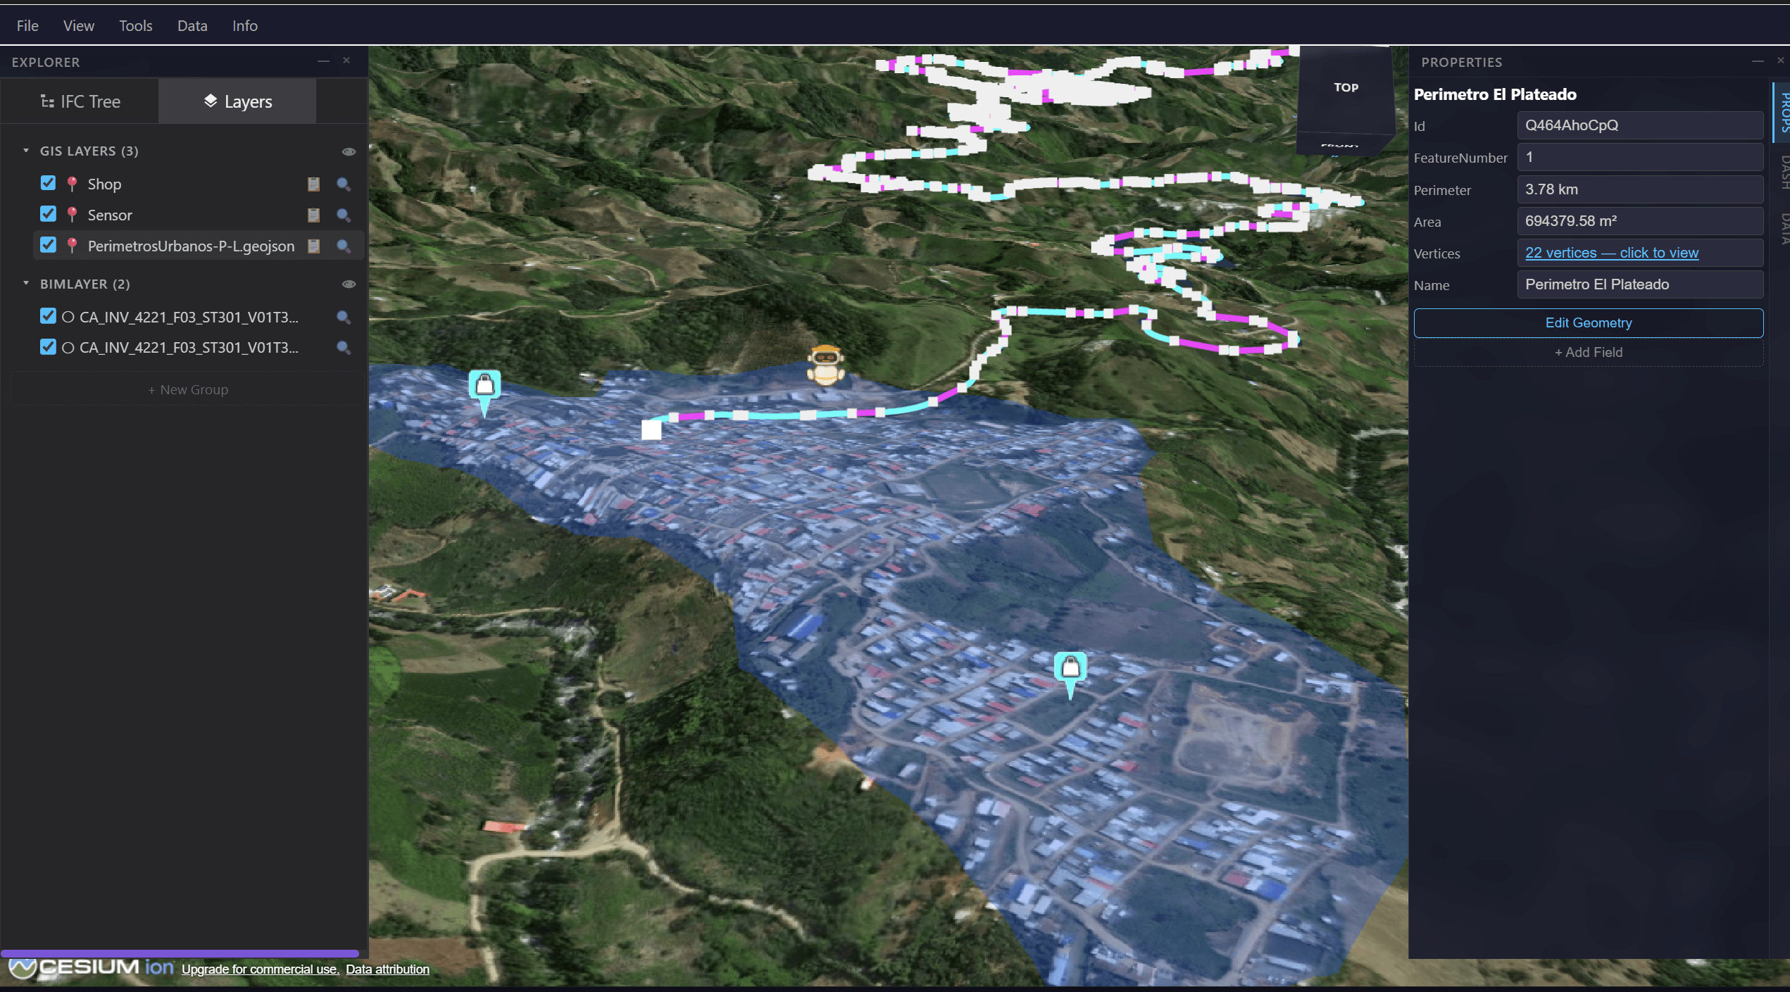The width and height of the screenshot is (1790, 992).
Task: Click the TOP face of view cube
Action: click(1346, 87)
